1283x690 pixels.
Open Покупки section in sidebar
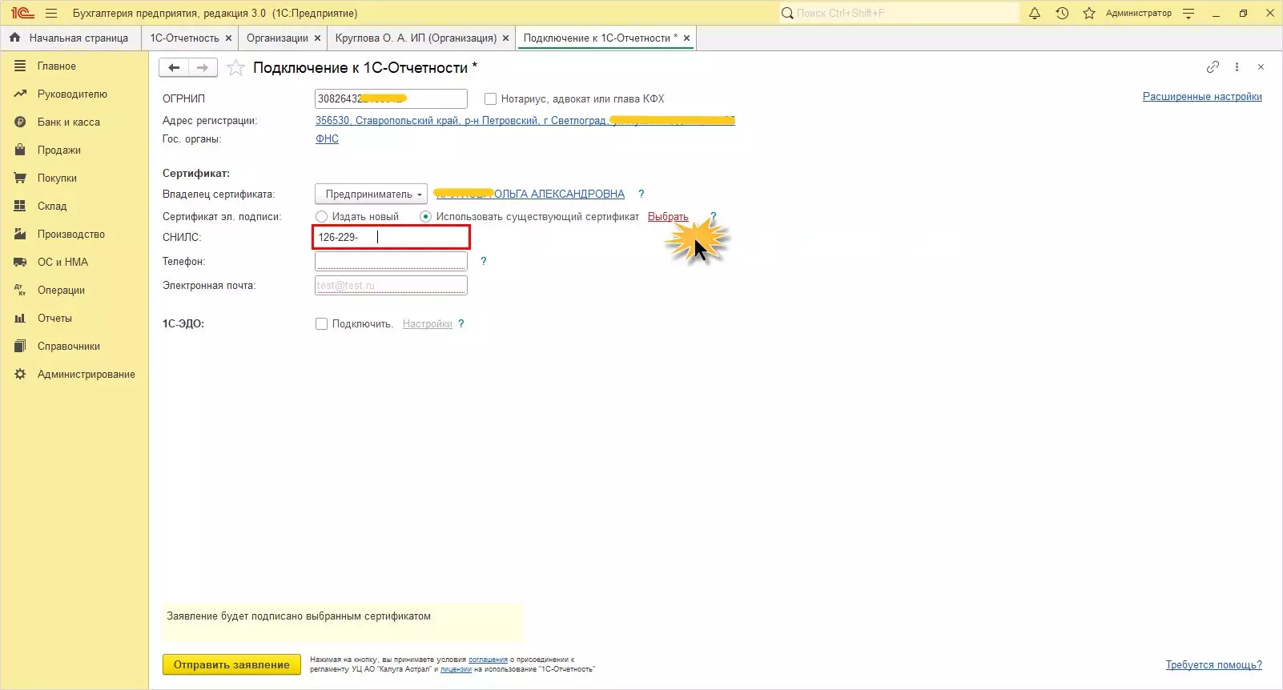(x=57, y=179)
